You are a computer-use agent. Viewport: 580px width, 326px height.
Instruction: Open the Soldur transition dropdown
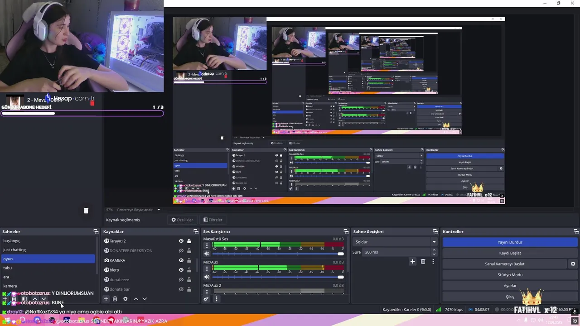pos(395,242)
